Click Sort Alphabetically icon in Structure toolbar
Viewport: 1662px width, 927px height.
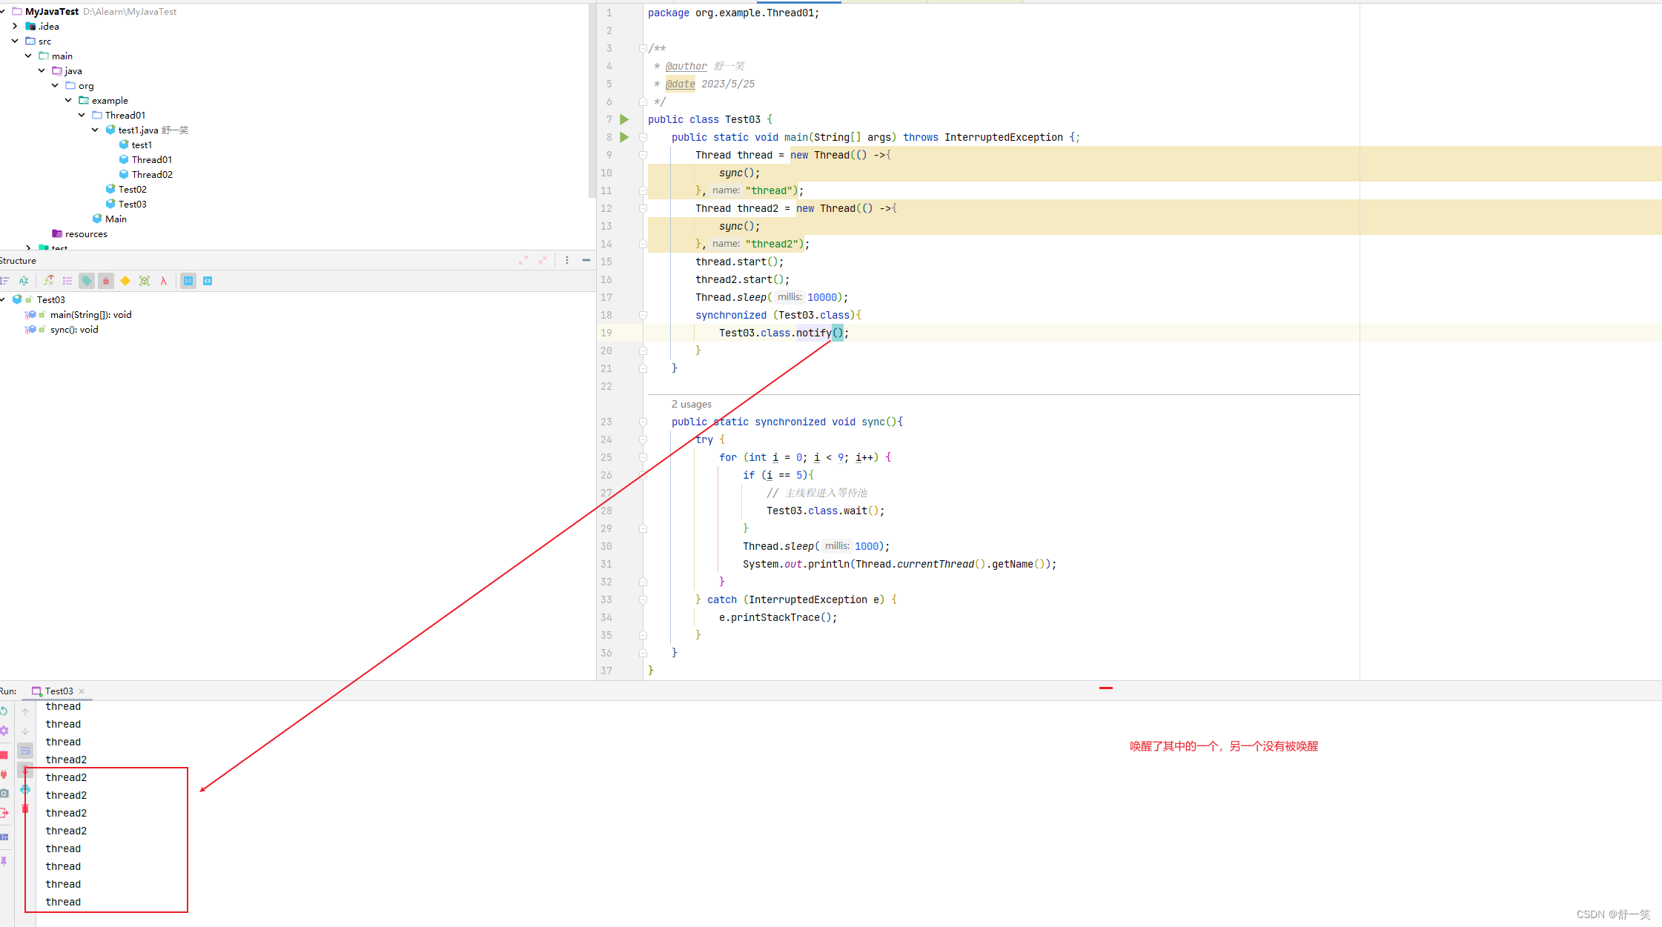click(24, 281)
